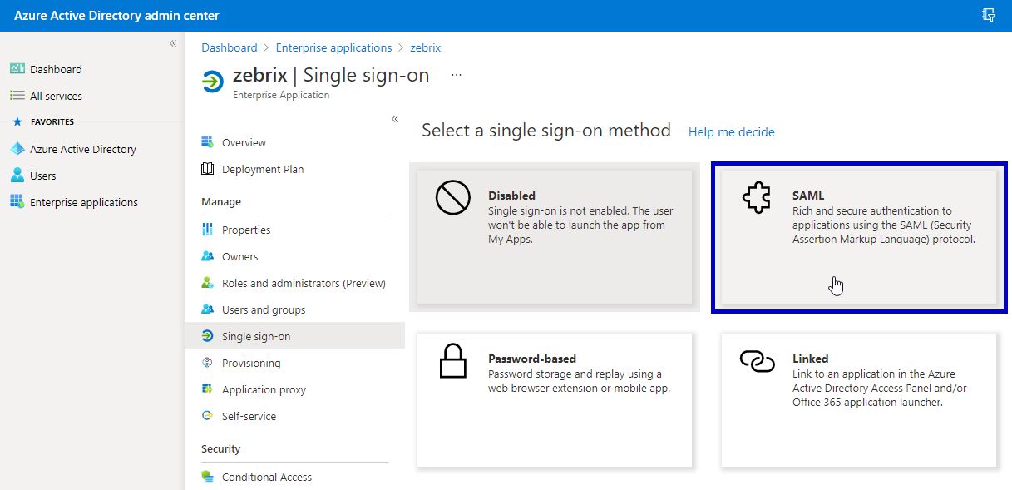1012x490 pixels.
Task: Collapse the left portal navigation pane
Action: (173, 43)
